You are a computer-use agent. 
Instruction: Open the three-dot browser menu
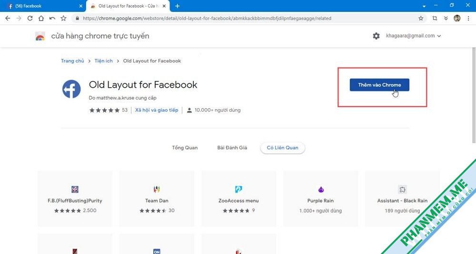point(468,18)
